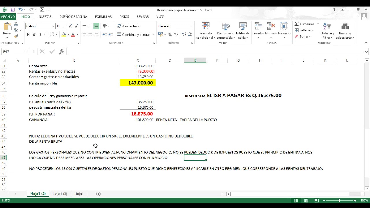Click the Decrease indent icon
This screenshot has width=370, height=208.
pyautogui.click(x=105, y=35)
